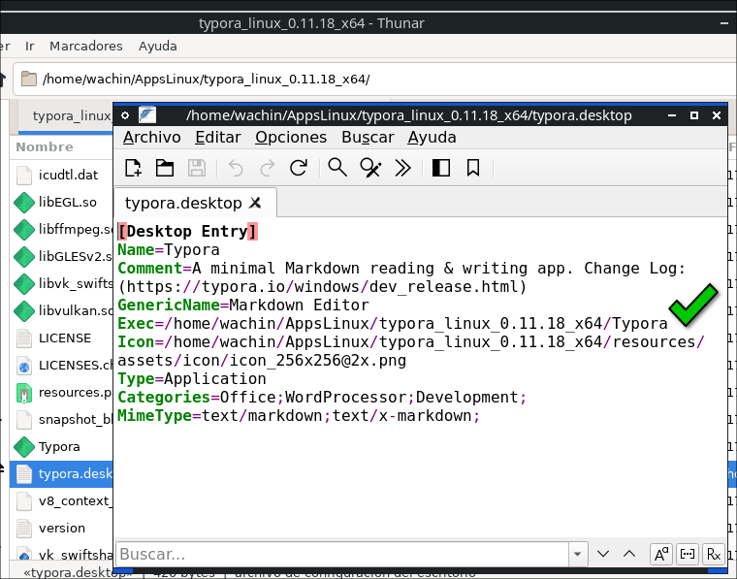
Task: Minimize the editor window
Action: [x=672, y=115]
